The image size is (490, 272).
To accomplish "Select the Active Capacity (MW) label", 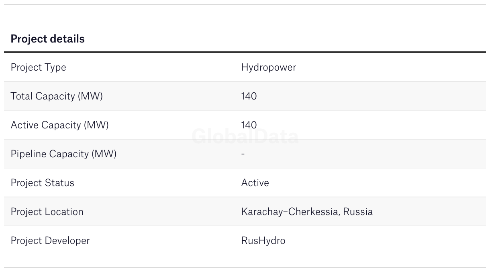I will click(59, 125).
